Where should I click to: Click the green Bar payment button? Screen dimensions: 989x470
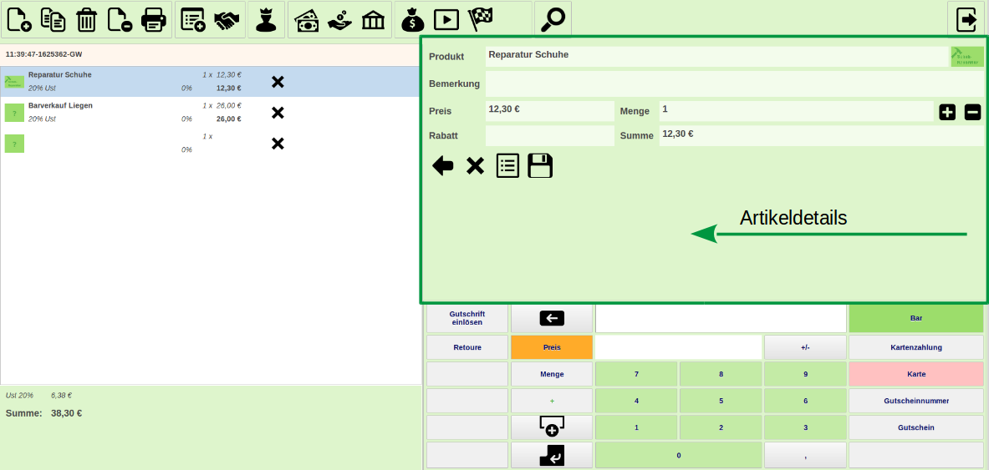coord(915,318)
